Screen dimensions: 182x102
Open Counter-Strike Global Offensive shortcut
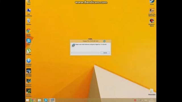[x=152, y=12]
